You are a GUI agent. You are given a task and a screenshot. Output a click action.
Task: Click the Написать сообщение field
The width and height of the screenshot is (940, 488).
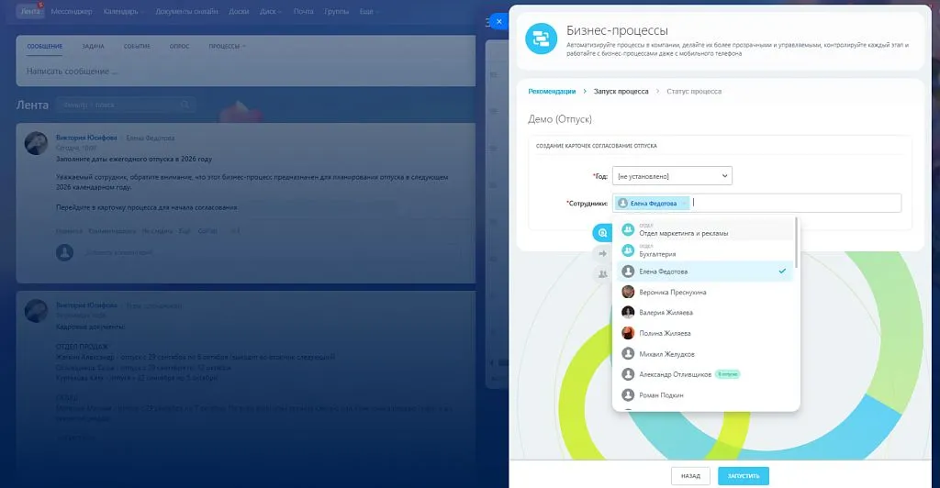tap(246, 72)
